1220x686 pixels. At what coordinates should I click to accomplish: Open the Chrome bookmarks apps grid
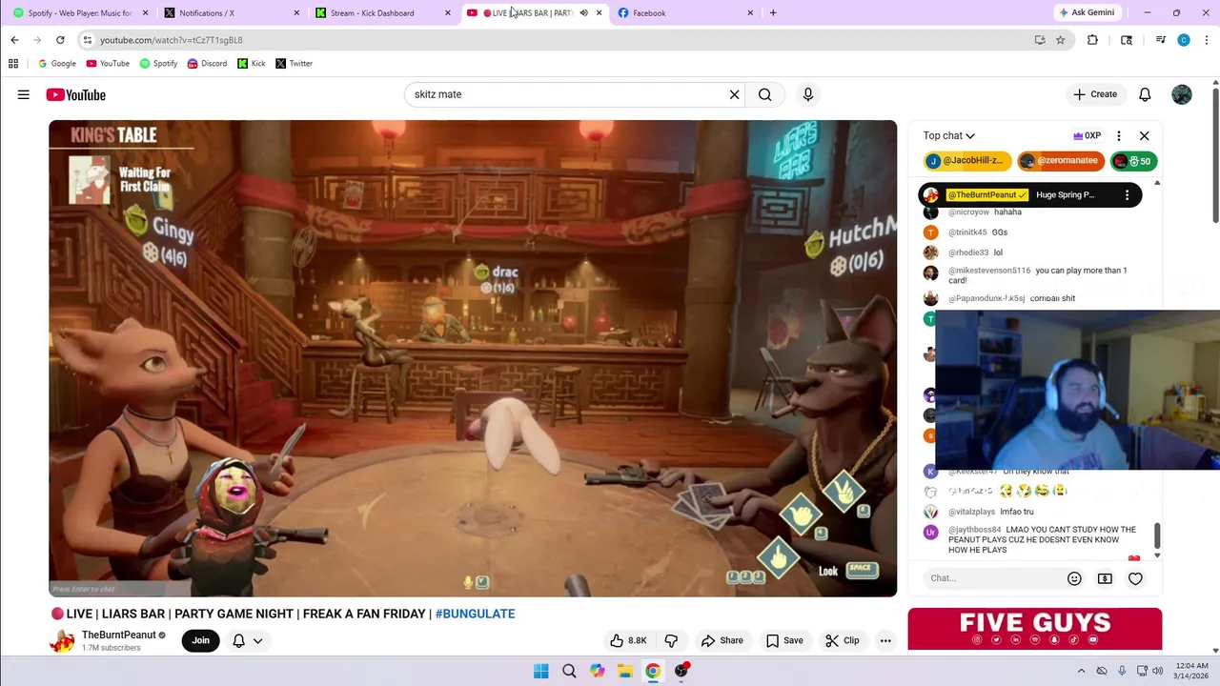coord(13,64)
